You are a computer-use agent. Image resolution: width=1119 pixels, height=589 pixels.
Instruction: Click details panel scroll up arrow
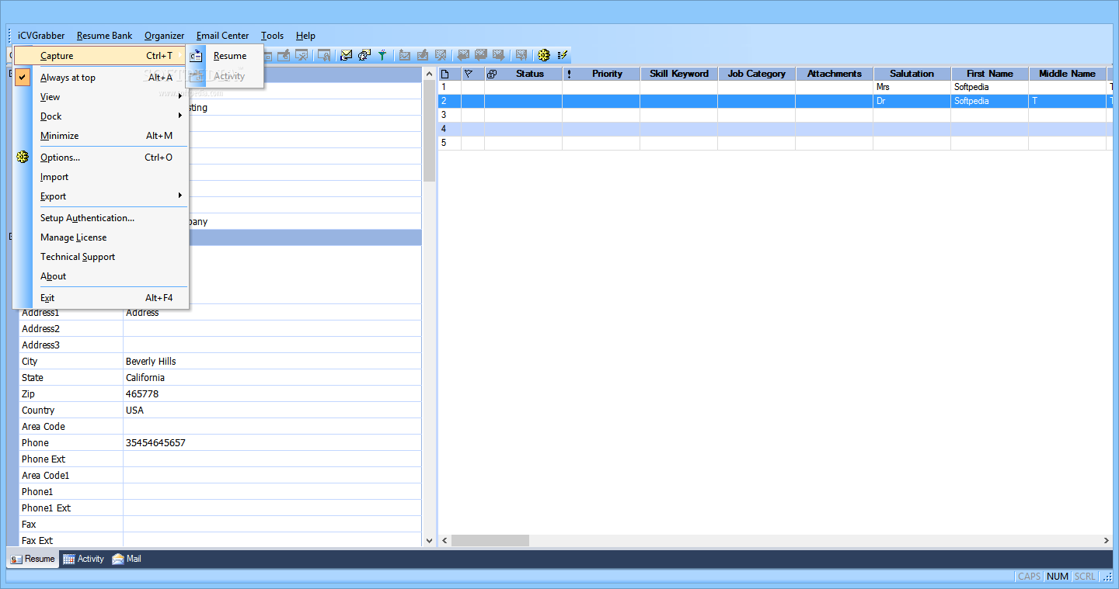[x=430, y=74]
